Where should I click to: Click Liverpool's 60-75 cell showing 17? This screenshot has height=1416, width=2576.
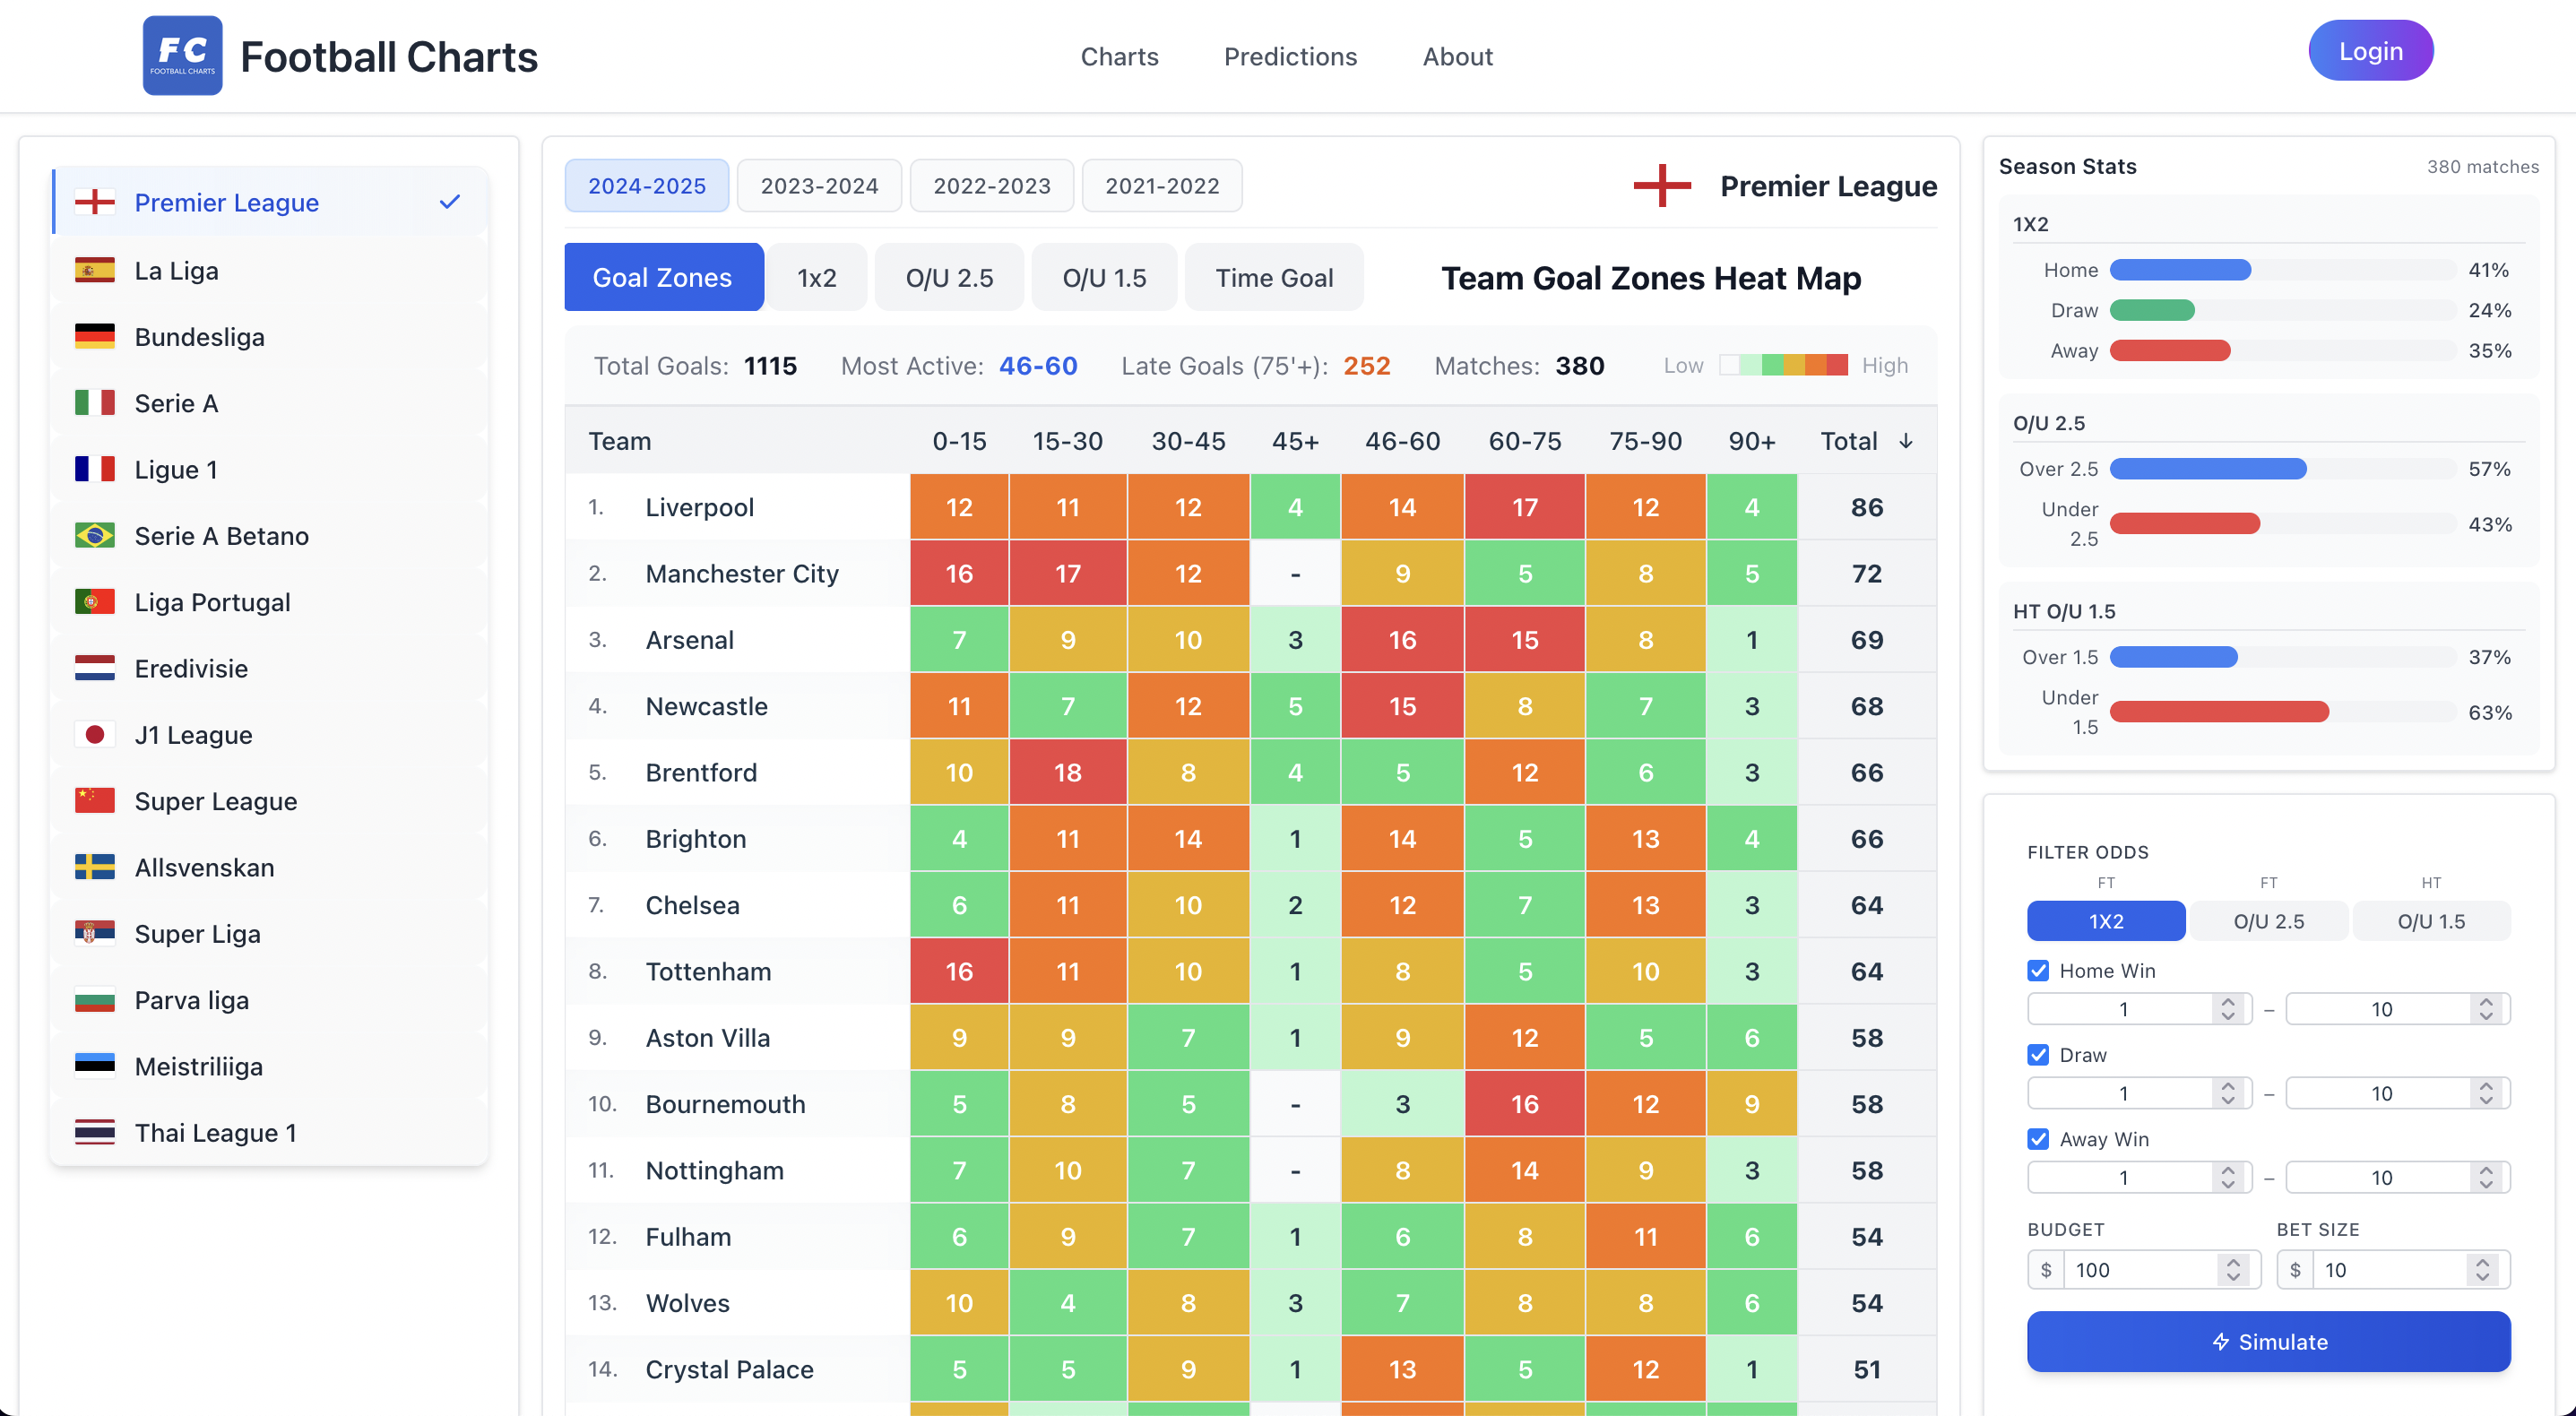pos(1525,507)
